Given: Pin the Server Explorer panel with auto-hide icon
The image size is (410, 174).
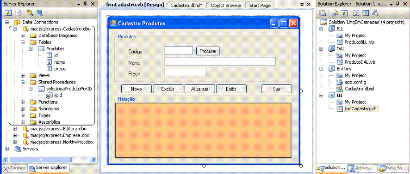Looking at the screenshot, I should [x=85, y=4].
